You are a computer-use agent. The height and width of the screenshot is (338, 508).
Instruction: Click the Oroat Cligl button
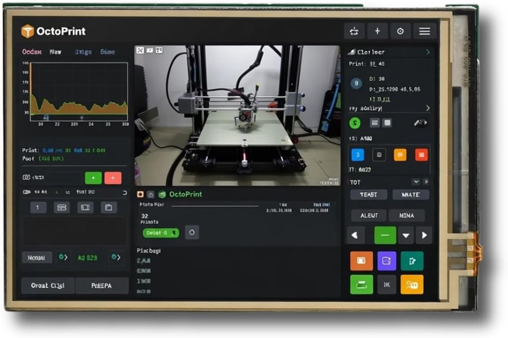[48, 286]
